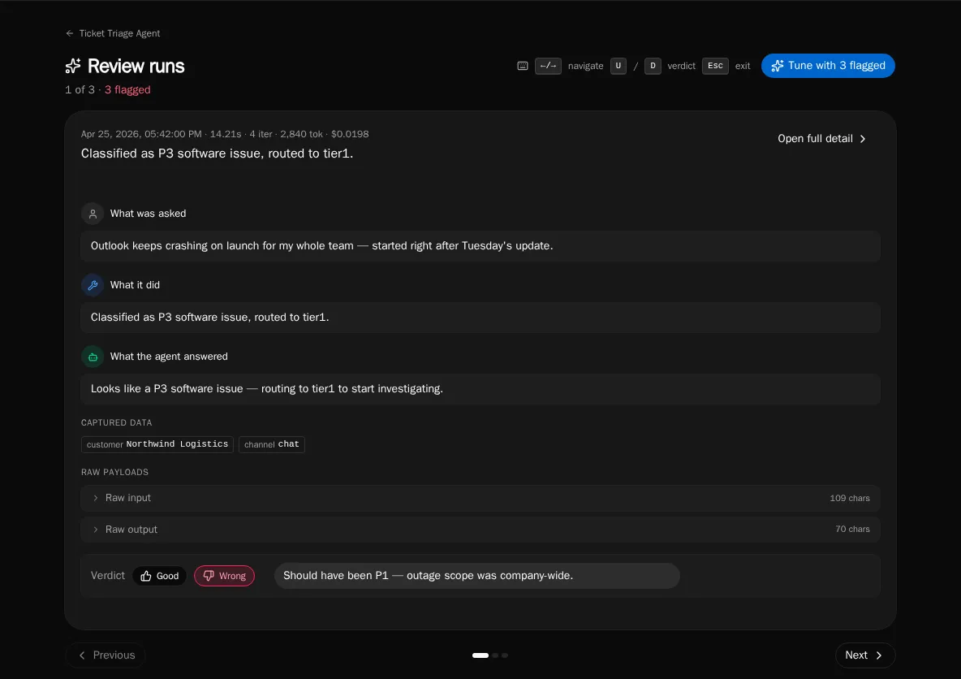Screen dimensions: 961x679
Task: Click the wrench icon beside What it did
Action: (93, 284)
